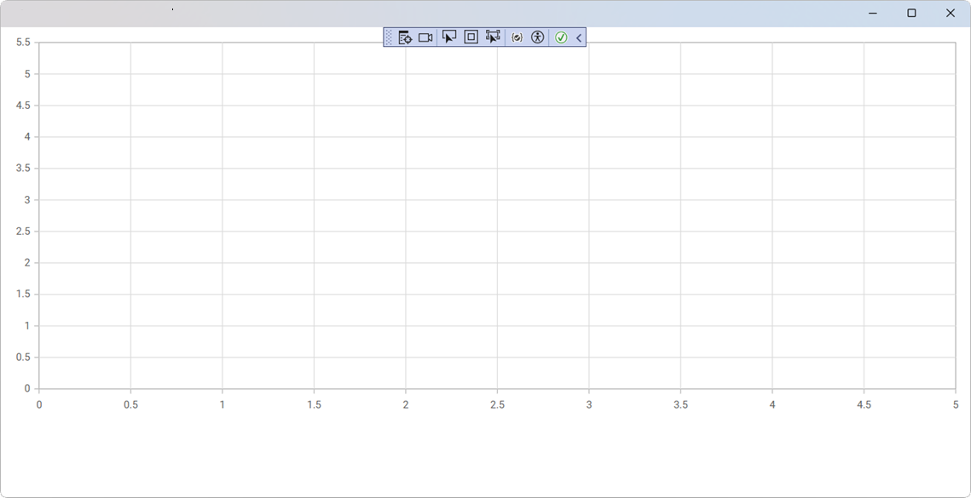This screenshot has width=971, height=498.
Task: Click the 1.5 tick label on the x-axis
Action: coord(313,406)
